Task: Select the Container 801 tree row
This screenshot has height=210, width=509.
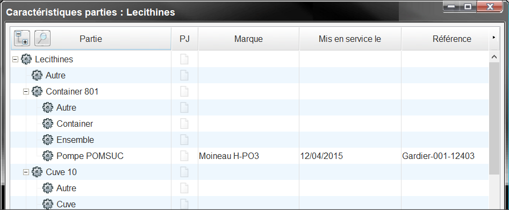Action: click(x=249, y=91)
